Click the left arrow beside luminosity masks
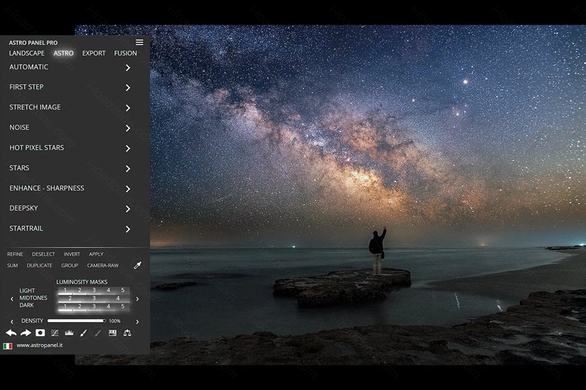Screen dimensions: 586x390 click(x=12, y=299)
